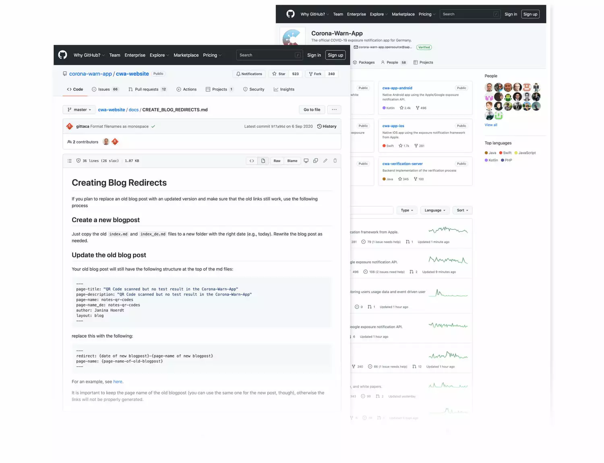
Task: Copy raw contents icon
Action: tap(316, 161)
